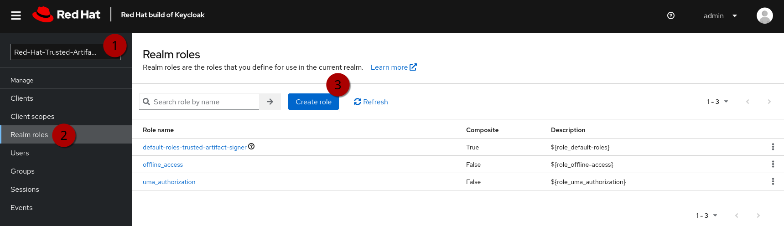Go to Clients in sidebar
This screenshot has height=226, width=784.
[22, 98]
